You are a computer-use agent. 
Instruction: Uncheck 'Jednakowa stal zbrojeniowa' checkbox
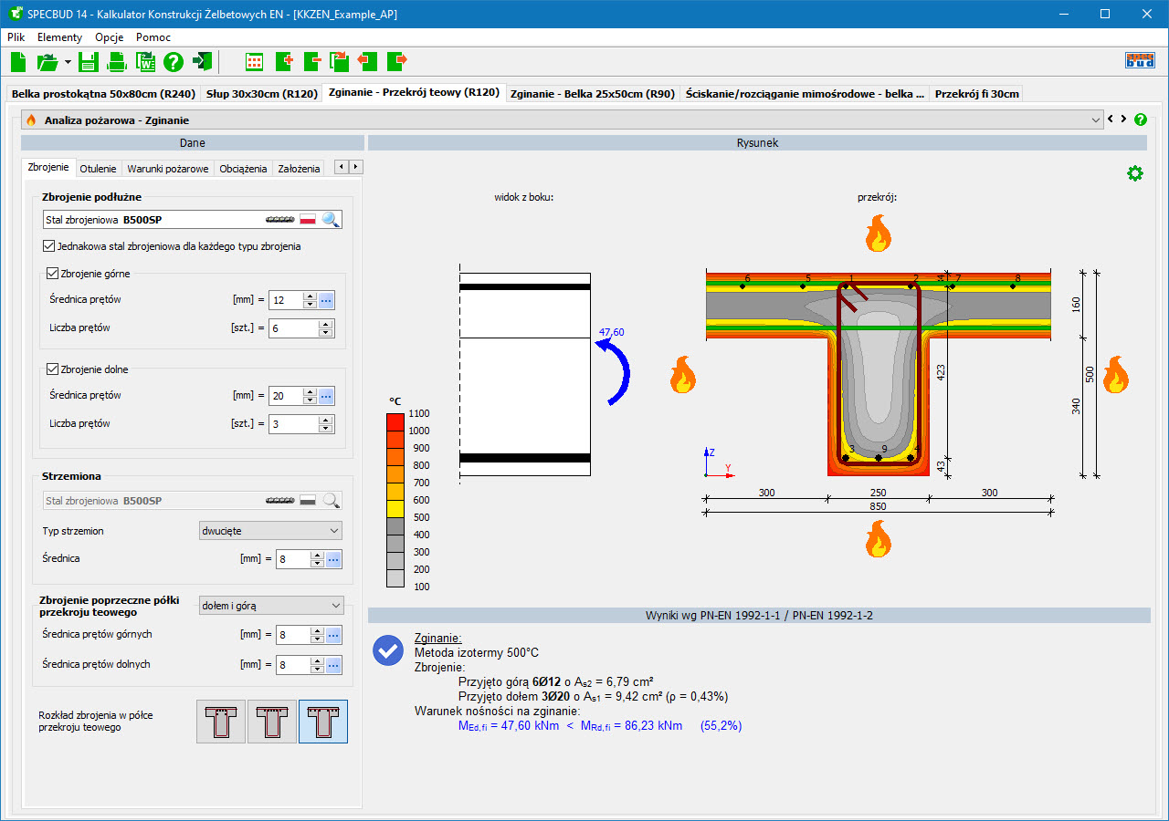point(49,246)
